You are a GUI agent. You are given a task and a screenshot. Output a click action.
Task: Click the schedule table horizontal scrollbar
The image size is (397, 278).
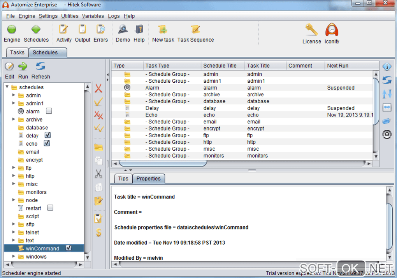pyautogui.click(x=163, y=163)
